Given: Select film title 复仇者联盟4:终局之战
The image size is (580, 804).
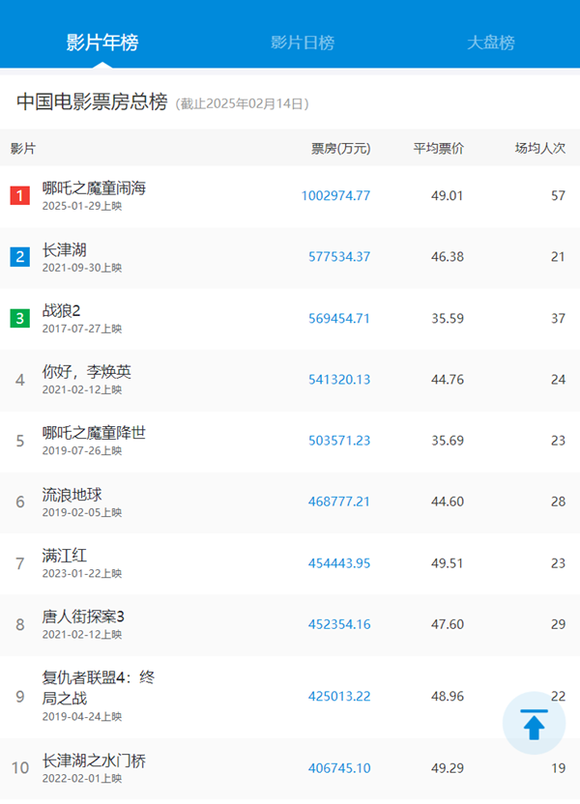Looking at the screenshot, I should click(x=98, y=688).
